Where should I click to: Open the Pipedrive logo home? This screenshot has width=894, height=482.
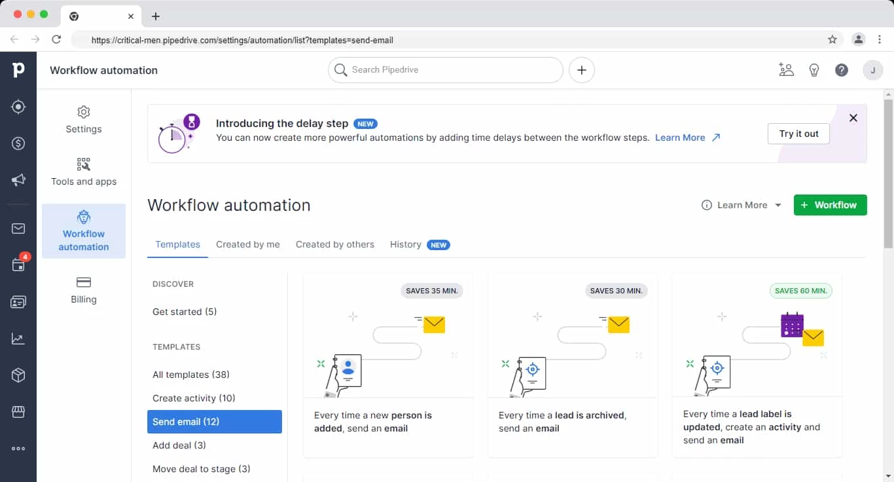18,69
